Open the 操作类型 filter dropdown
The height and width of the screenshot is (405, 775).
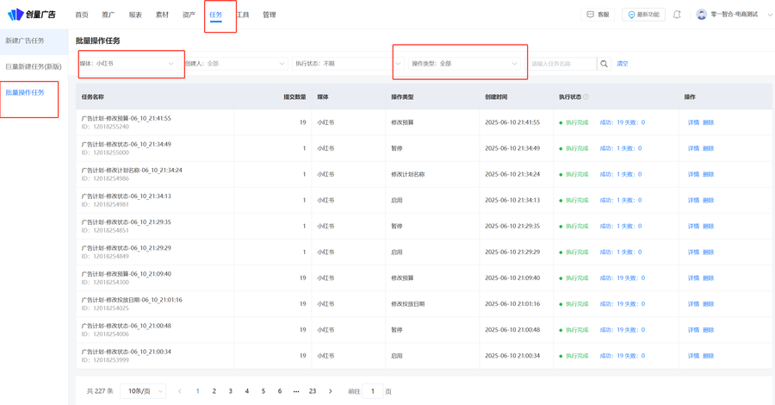point(464,64)
